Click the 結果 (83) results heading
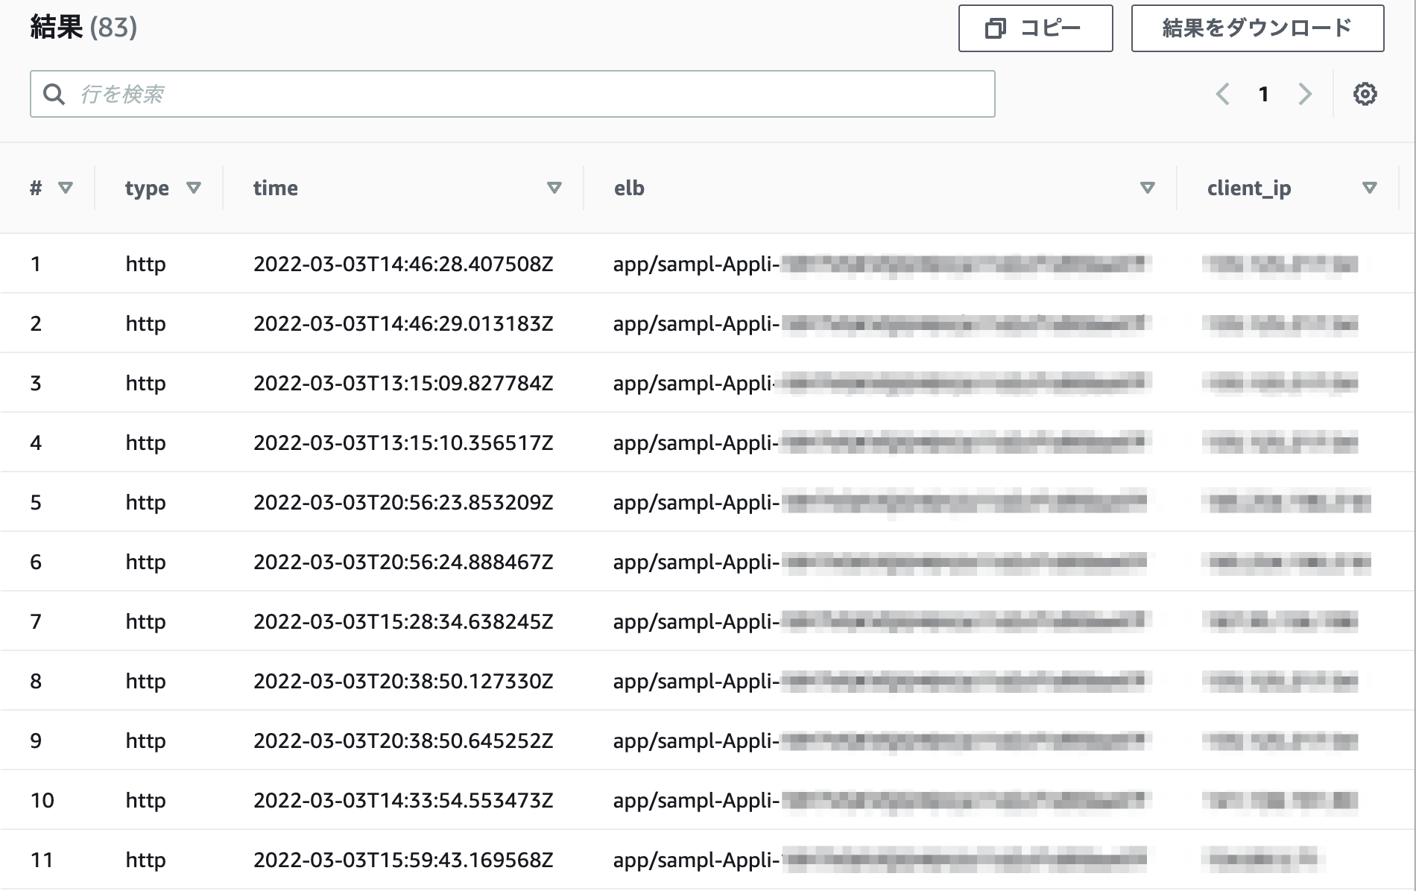This screenshot has height=891, width=1416. 83,28
